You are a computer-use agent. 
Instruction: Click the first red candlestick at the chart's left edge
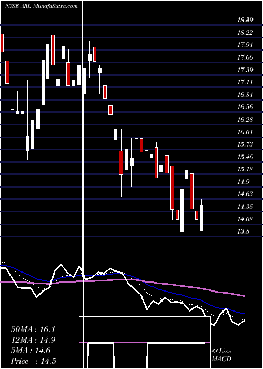click(2, 43)
